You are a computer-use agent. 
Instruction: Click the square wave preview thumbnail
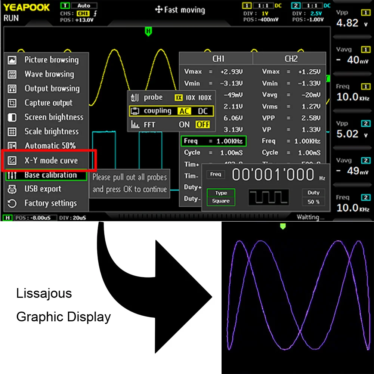pyautogui.click(x=269, y=197)
